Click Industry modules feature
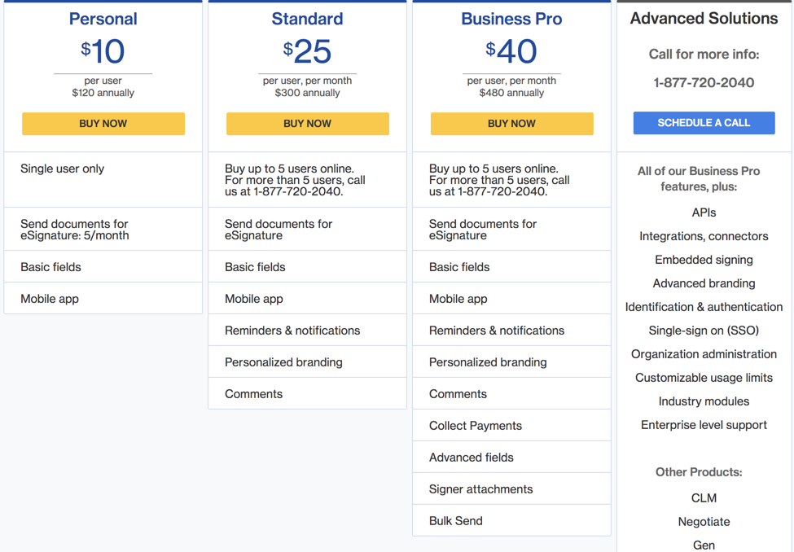Image resolution: width=794 pixels, height=552 pixels. (x=704, y=401)
